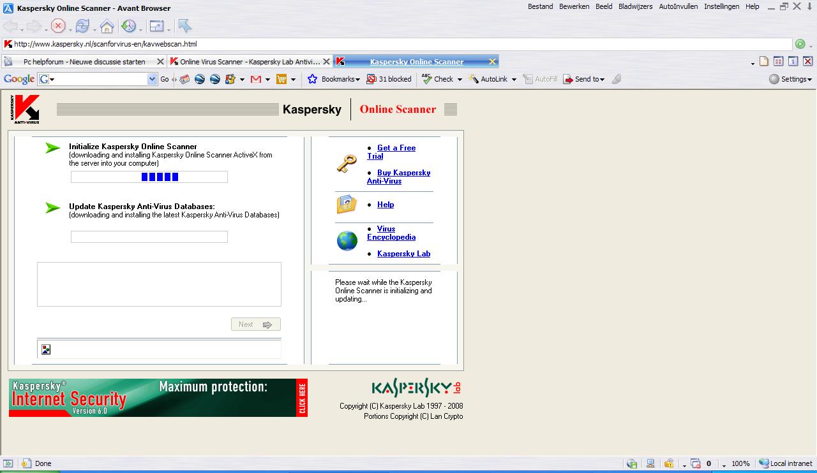Click the 31 blocked popup blocker button
The height and width of the screenshot is (473, 817).
pyautogui.click(x=389, y=79)
